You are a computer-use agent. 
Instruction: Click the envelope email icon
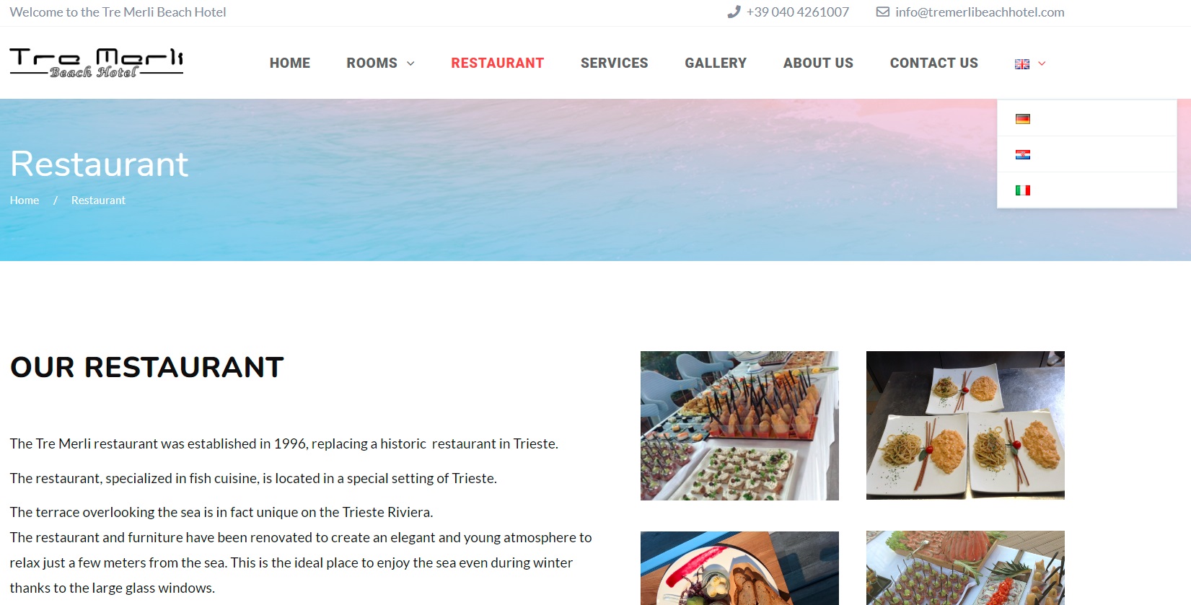pos(883,12)
